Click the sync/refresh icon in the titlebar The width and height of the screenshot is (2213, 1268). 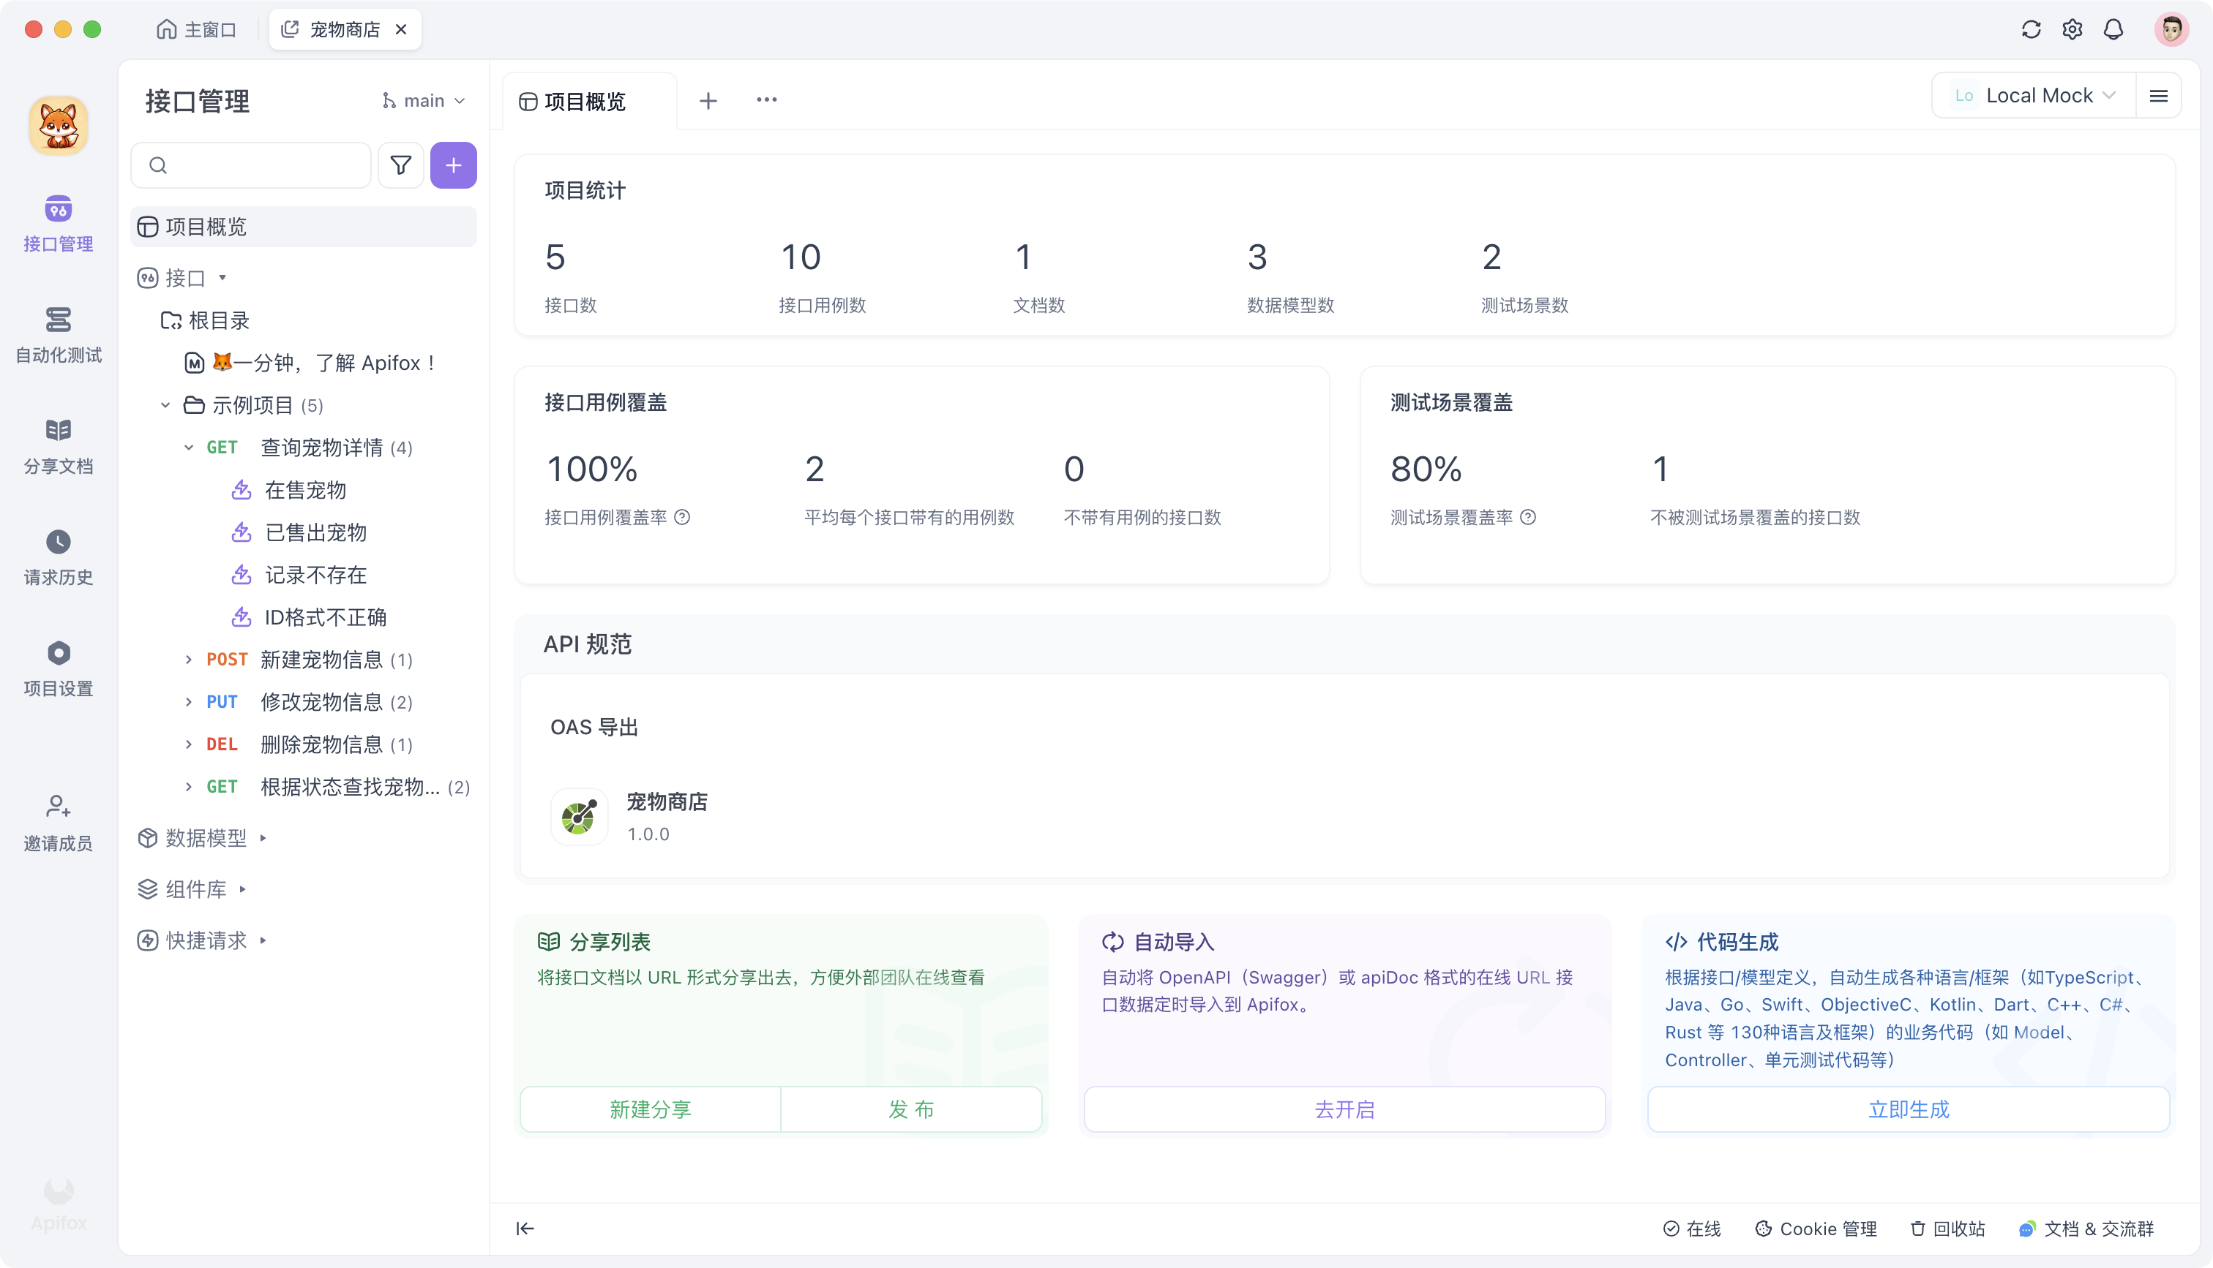click(2031, 29)
